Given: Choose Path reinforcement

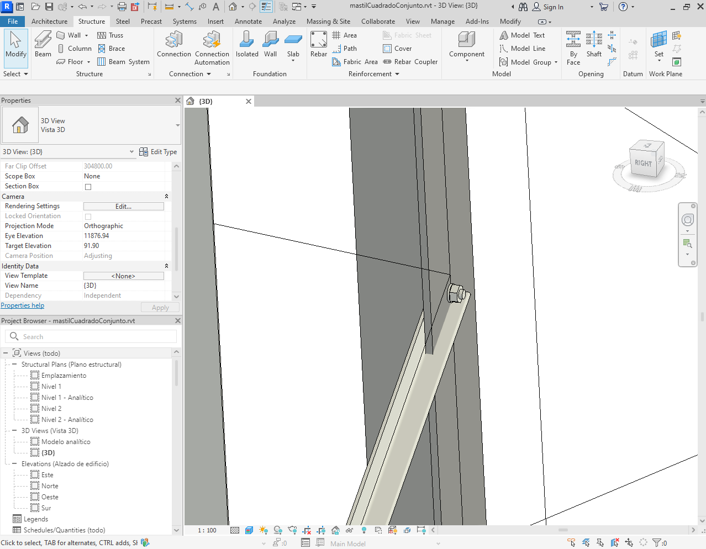Looking at the screenshot, I should (344, 49).
